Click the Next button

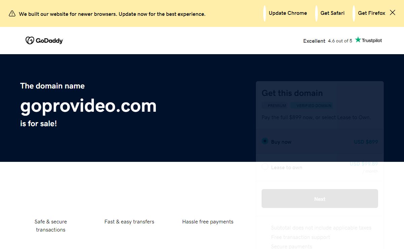320,199
